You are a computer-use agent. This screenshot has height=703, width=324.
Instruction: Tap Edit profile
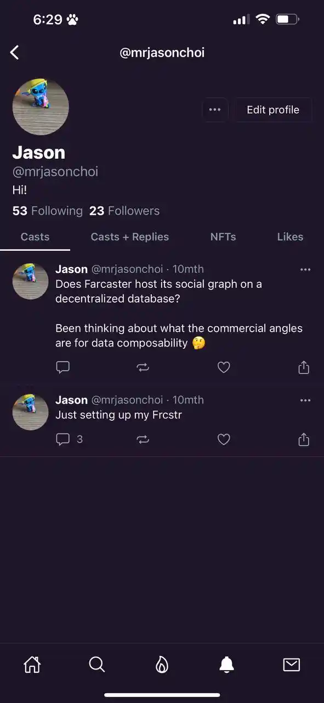pos(273,109)
